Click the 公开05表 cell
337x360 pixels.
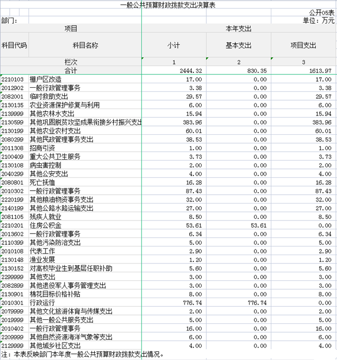(x=321, y=12)
